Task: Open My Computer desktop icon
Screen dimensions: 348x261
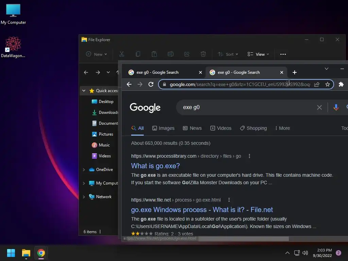Action: 13,14
